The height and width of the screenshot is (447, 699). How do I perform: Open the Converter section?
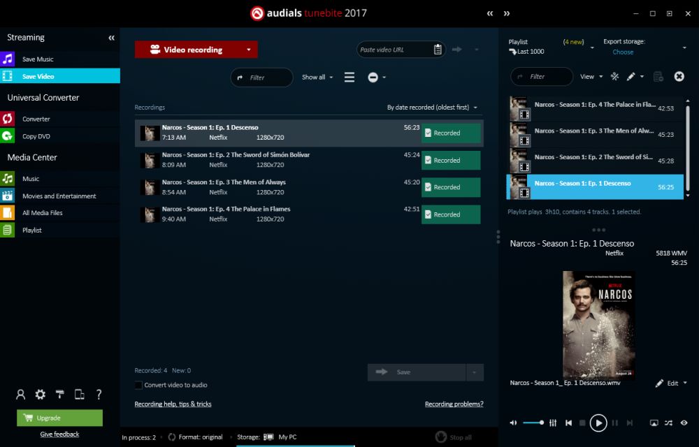(59, 119)
